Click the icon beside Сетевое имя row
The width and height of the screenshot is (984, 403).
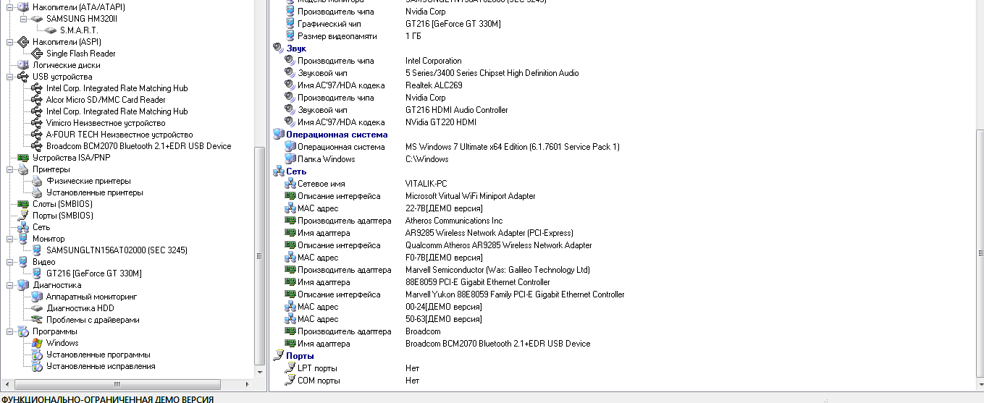[x=290, y=184]
